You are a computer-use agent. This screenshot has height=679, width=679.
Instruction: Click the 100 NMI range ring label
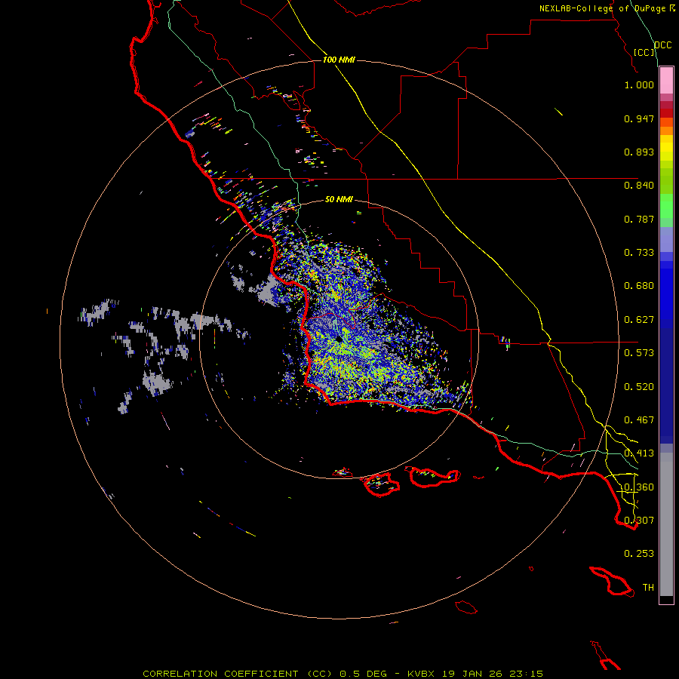(339, 60)
